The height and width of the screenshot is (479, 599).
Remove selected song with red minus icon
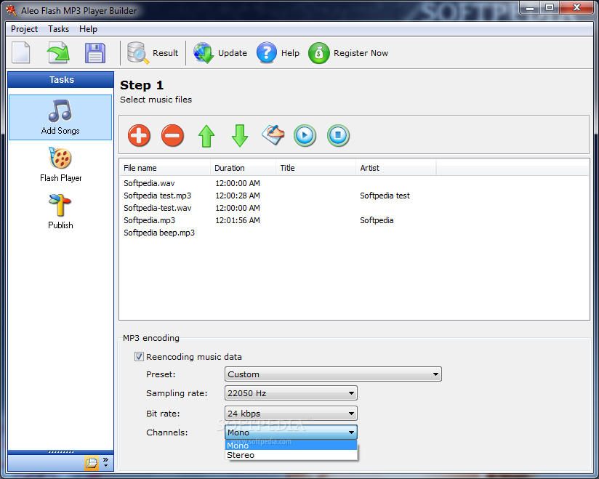(x=173, y=135)
